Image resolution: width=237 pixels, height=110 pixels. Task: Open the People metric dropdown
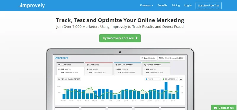pyautogui.click(x=153, y=79)
